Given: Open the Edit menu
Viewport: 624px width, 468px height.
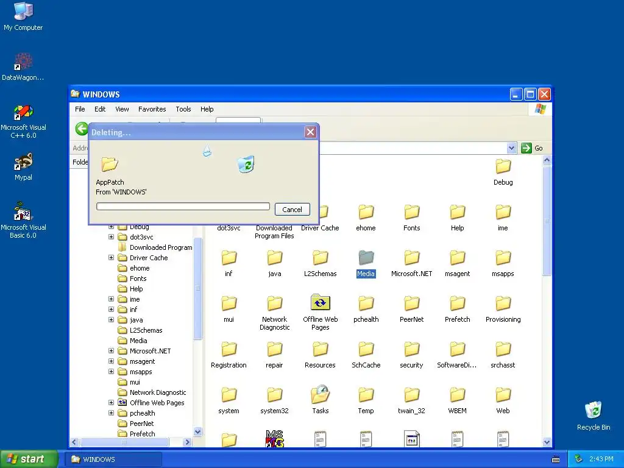Looking at the screenshot, I should pos(100,109).
